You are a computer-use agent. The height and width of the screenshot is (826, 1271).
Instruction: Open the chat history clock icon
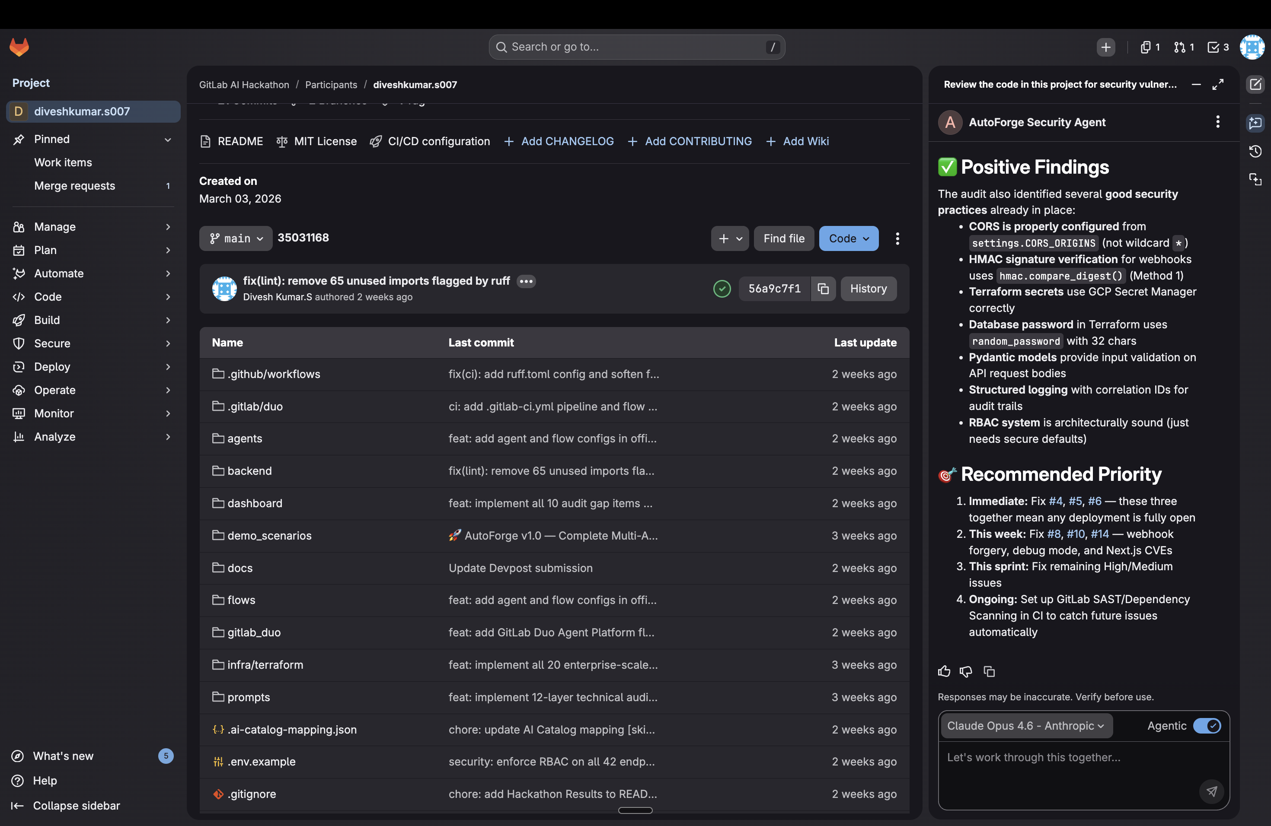[x=1255, y=152]
